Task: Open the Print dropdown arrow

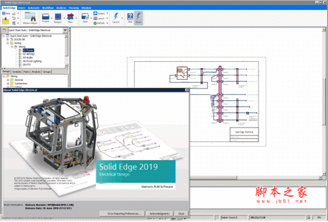Action: 18,13
